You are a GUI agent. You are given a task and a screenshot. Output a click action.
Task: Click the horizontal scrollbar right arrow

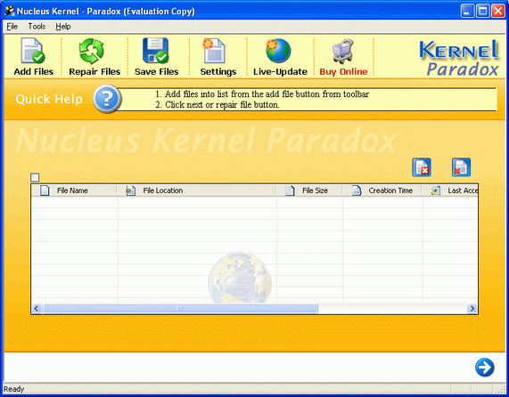click(x=472, y=309)
